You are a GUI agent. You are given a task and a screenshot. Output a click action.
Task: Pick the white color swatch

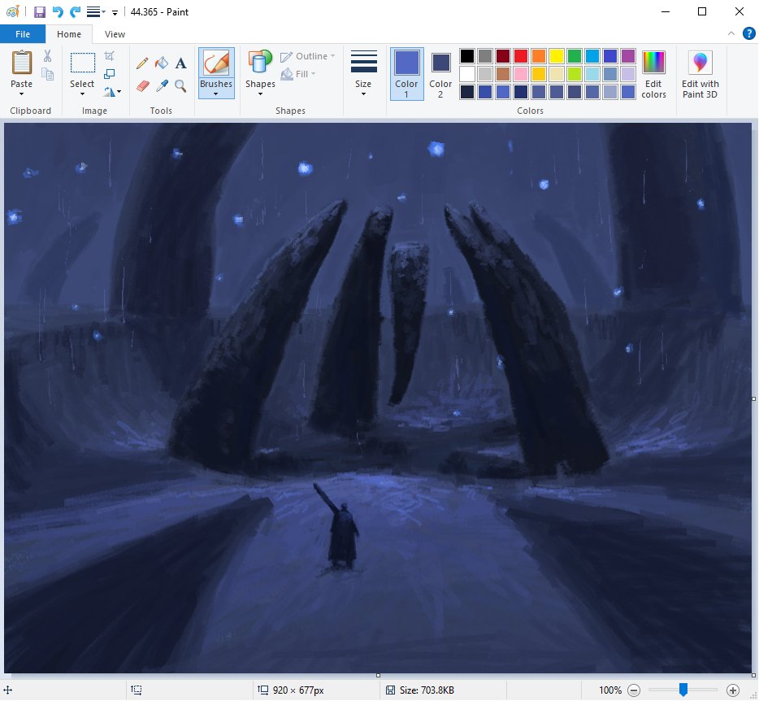467,74
